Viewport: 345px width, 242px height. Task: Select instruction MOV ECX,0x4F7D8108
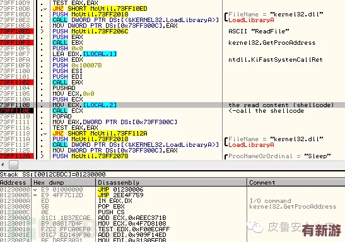tap(132, 224)
